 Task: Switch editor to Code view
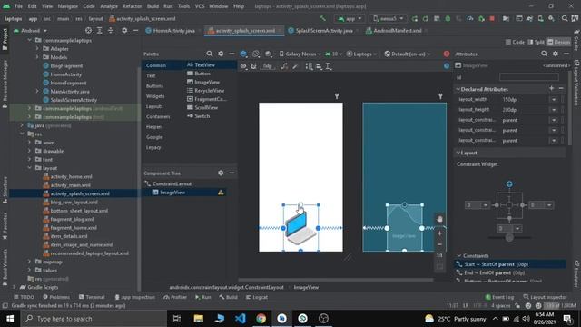(x=516, y=42)
